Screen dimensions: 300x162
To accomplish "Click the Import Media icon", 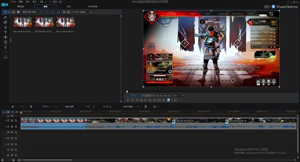I will pyautogui.click(x=13, y=12).
